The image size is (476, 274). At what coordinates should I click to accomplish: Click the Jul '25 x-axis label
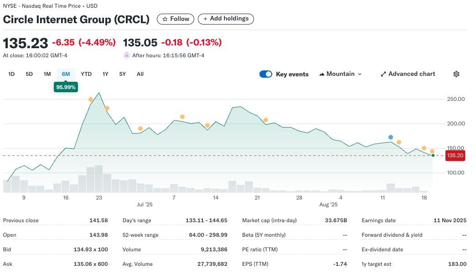click(x=145, y=204)
